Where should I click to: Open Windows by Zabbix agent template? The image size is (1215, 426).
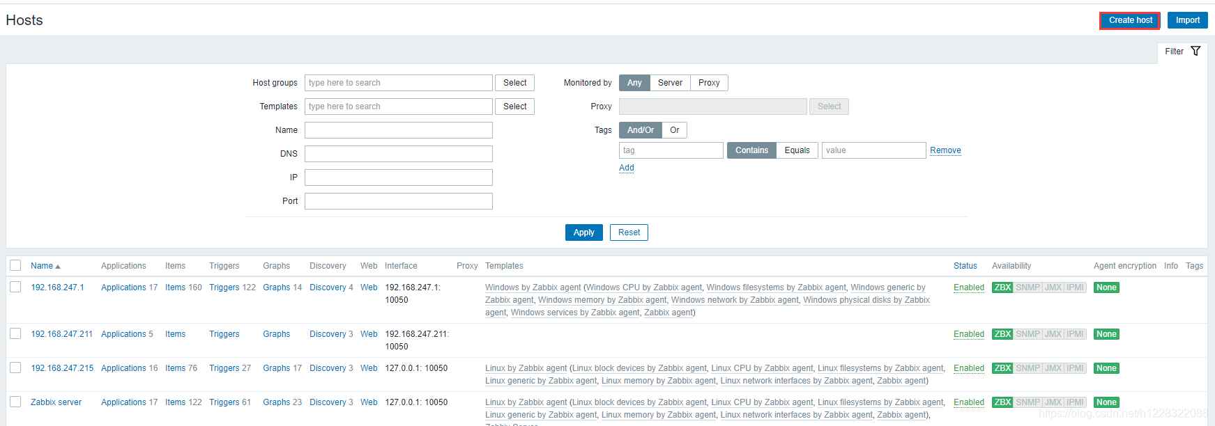533,287
